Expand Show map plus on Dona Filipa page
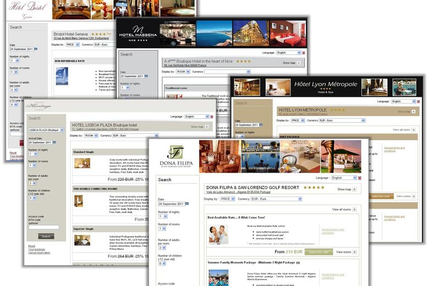Image resolution: width=429 pixels, height=286 pixels. [354, 189]
